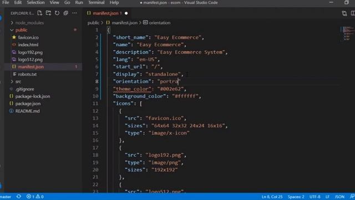Click the master branch in the status bar

click(x=6, y=197)
